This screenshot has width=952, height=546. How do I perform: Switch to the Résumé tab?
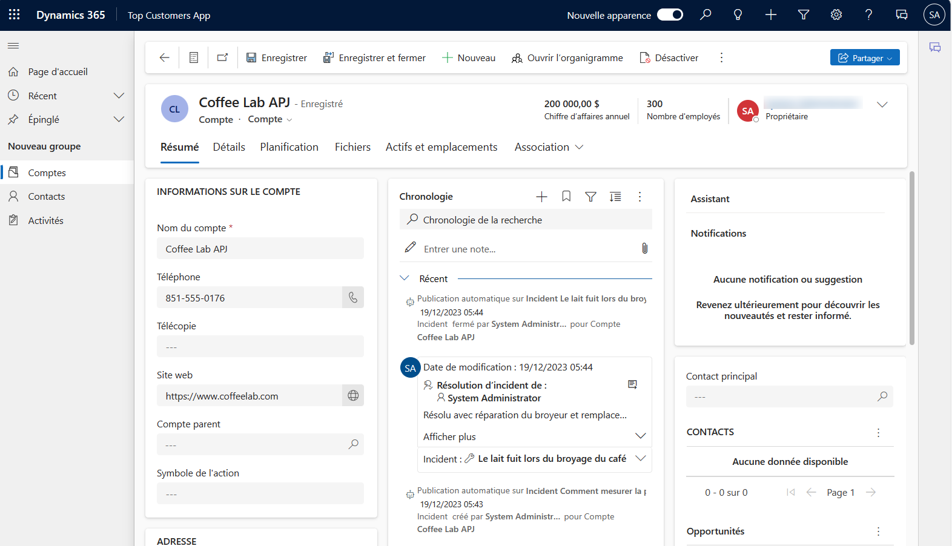(x=179, y=147)
